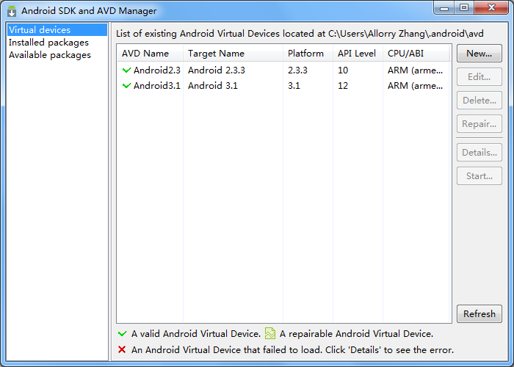Sort by Target Name column header
The image size is (514, 367).
[233, 54]
